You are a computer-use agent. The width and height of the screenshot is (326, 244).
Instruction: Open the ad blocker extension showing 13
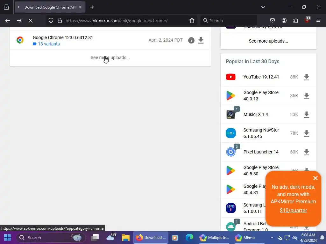[x=307, y=20]
